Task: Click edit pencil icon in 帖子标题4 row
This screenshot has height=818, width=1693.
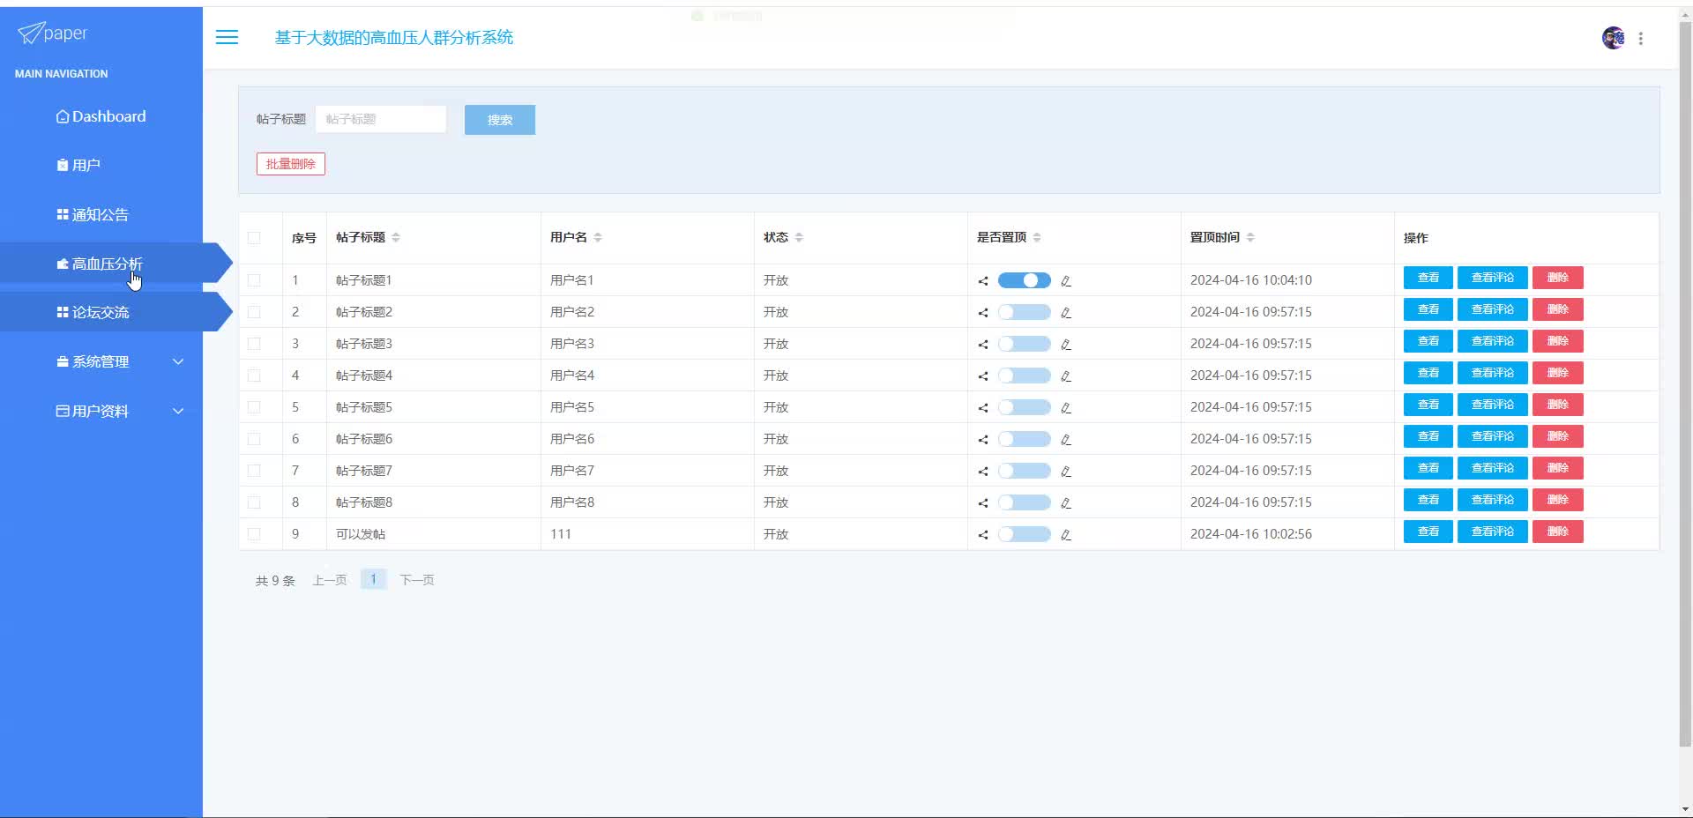Action: (x=1065, y=376)
